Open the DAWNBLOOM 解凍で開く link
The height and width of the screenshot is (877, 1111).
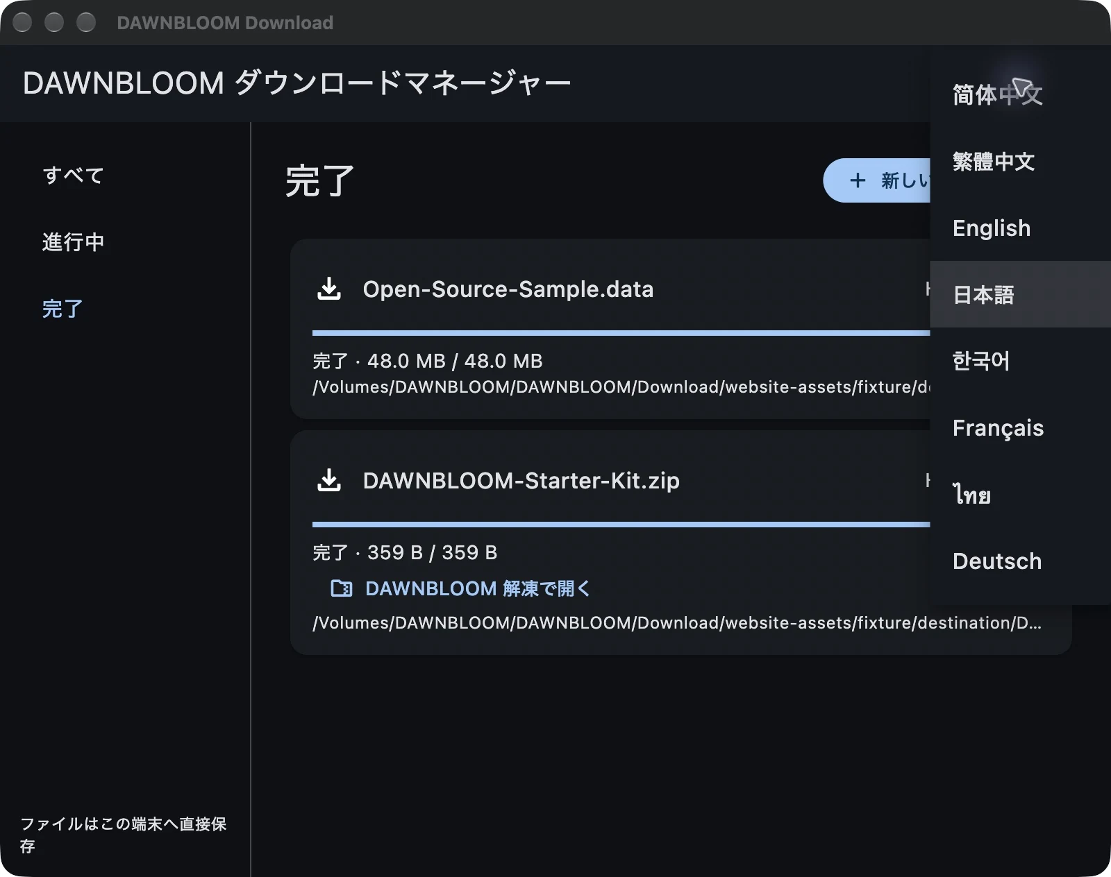(x=477, y=588)
